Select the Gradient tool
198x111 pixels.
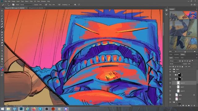(x=2, y=40)
